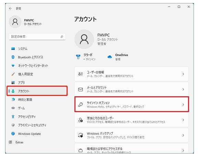Image resolution: width=198 pixels, height=159 pixels.
Task: Maximize the 設定 window
Action: tap(179, 7)
